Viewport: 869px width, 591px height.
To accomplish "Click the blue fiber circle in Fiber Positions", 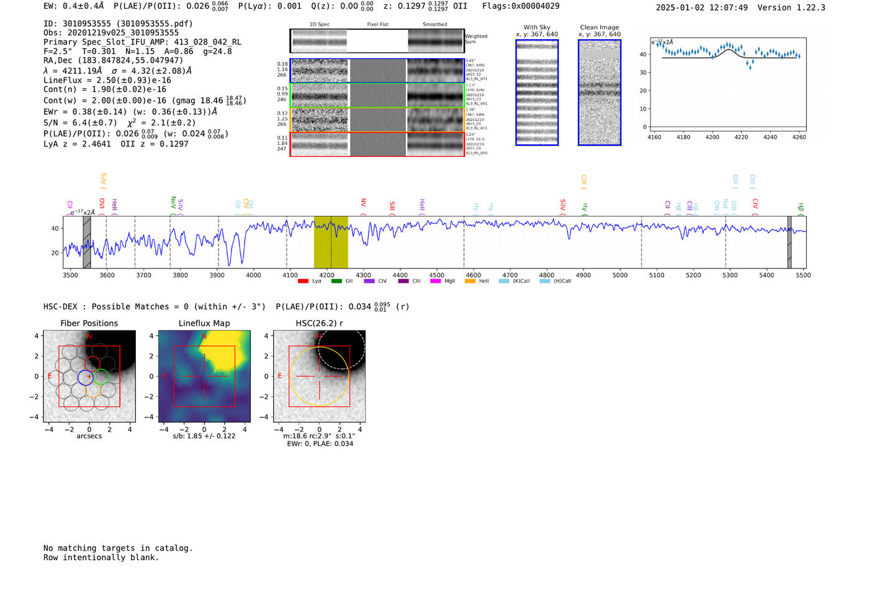I will click(x=85, y=377).
